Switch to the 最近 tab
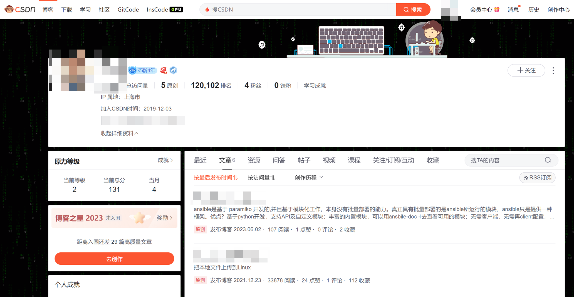 [200, 160]
